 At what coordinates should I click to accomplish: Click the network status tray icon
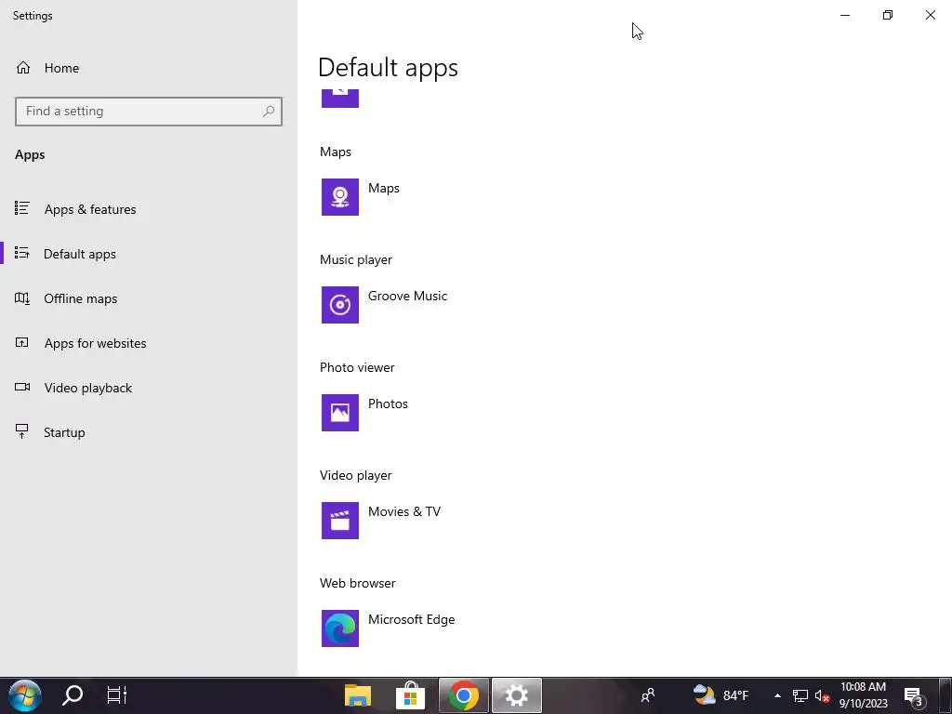tap(800, 695)
